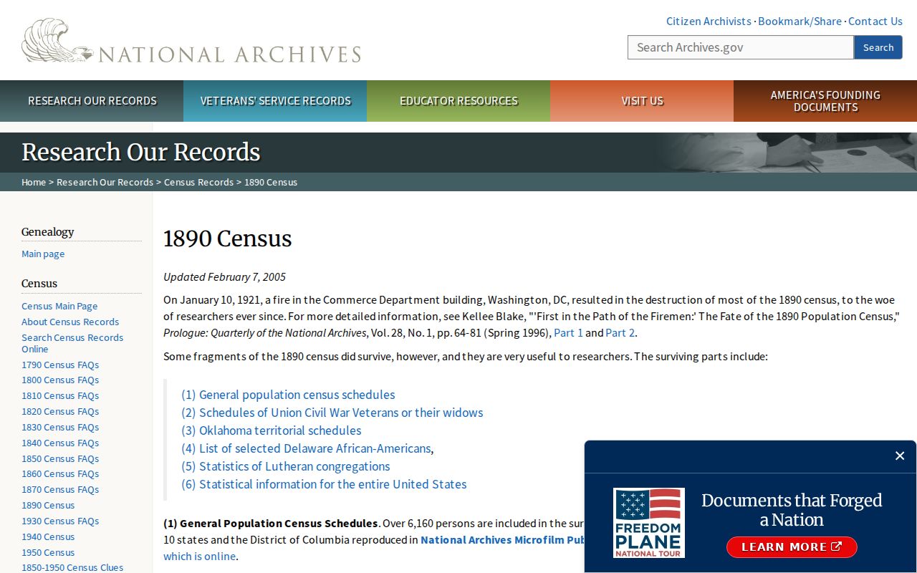
Task: Jump to Union Civil War Veterans schedules
Action: [332, 413]
